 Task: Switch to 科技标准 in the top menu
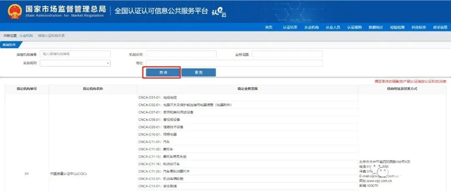point(418,27)
